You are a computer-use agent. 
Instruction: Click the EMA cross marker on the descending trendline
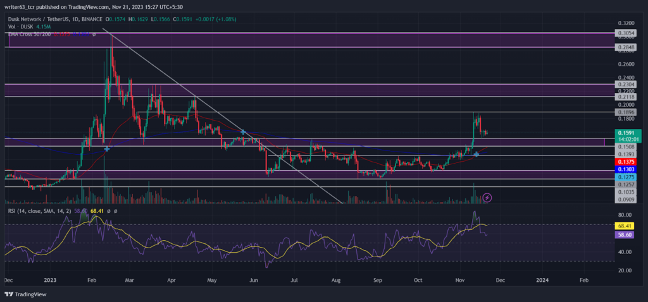[x=244, y=132]
